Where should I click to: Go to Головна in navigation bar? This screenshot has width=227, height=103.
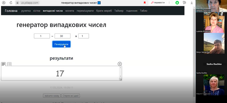11,11
